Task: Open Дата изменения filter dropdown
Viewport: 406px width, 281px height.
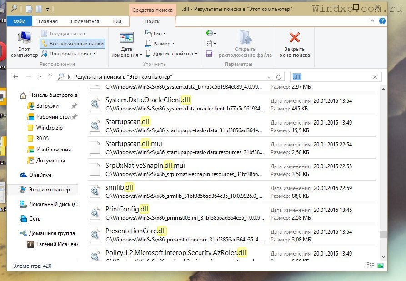Action: [x=126, y=44]
